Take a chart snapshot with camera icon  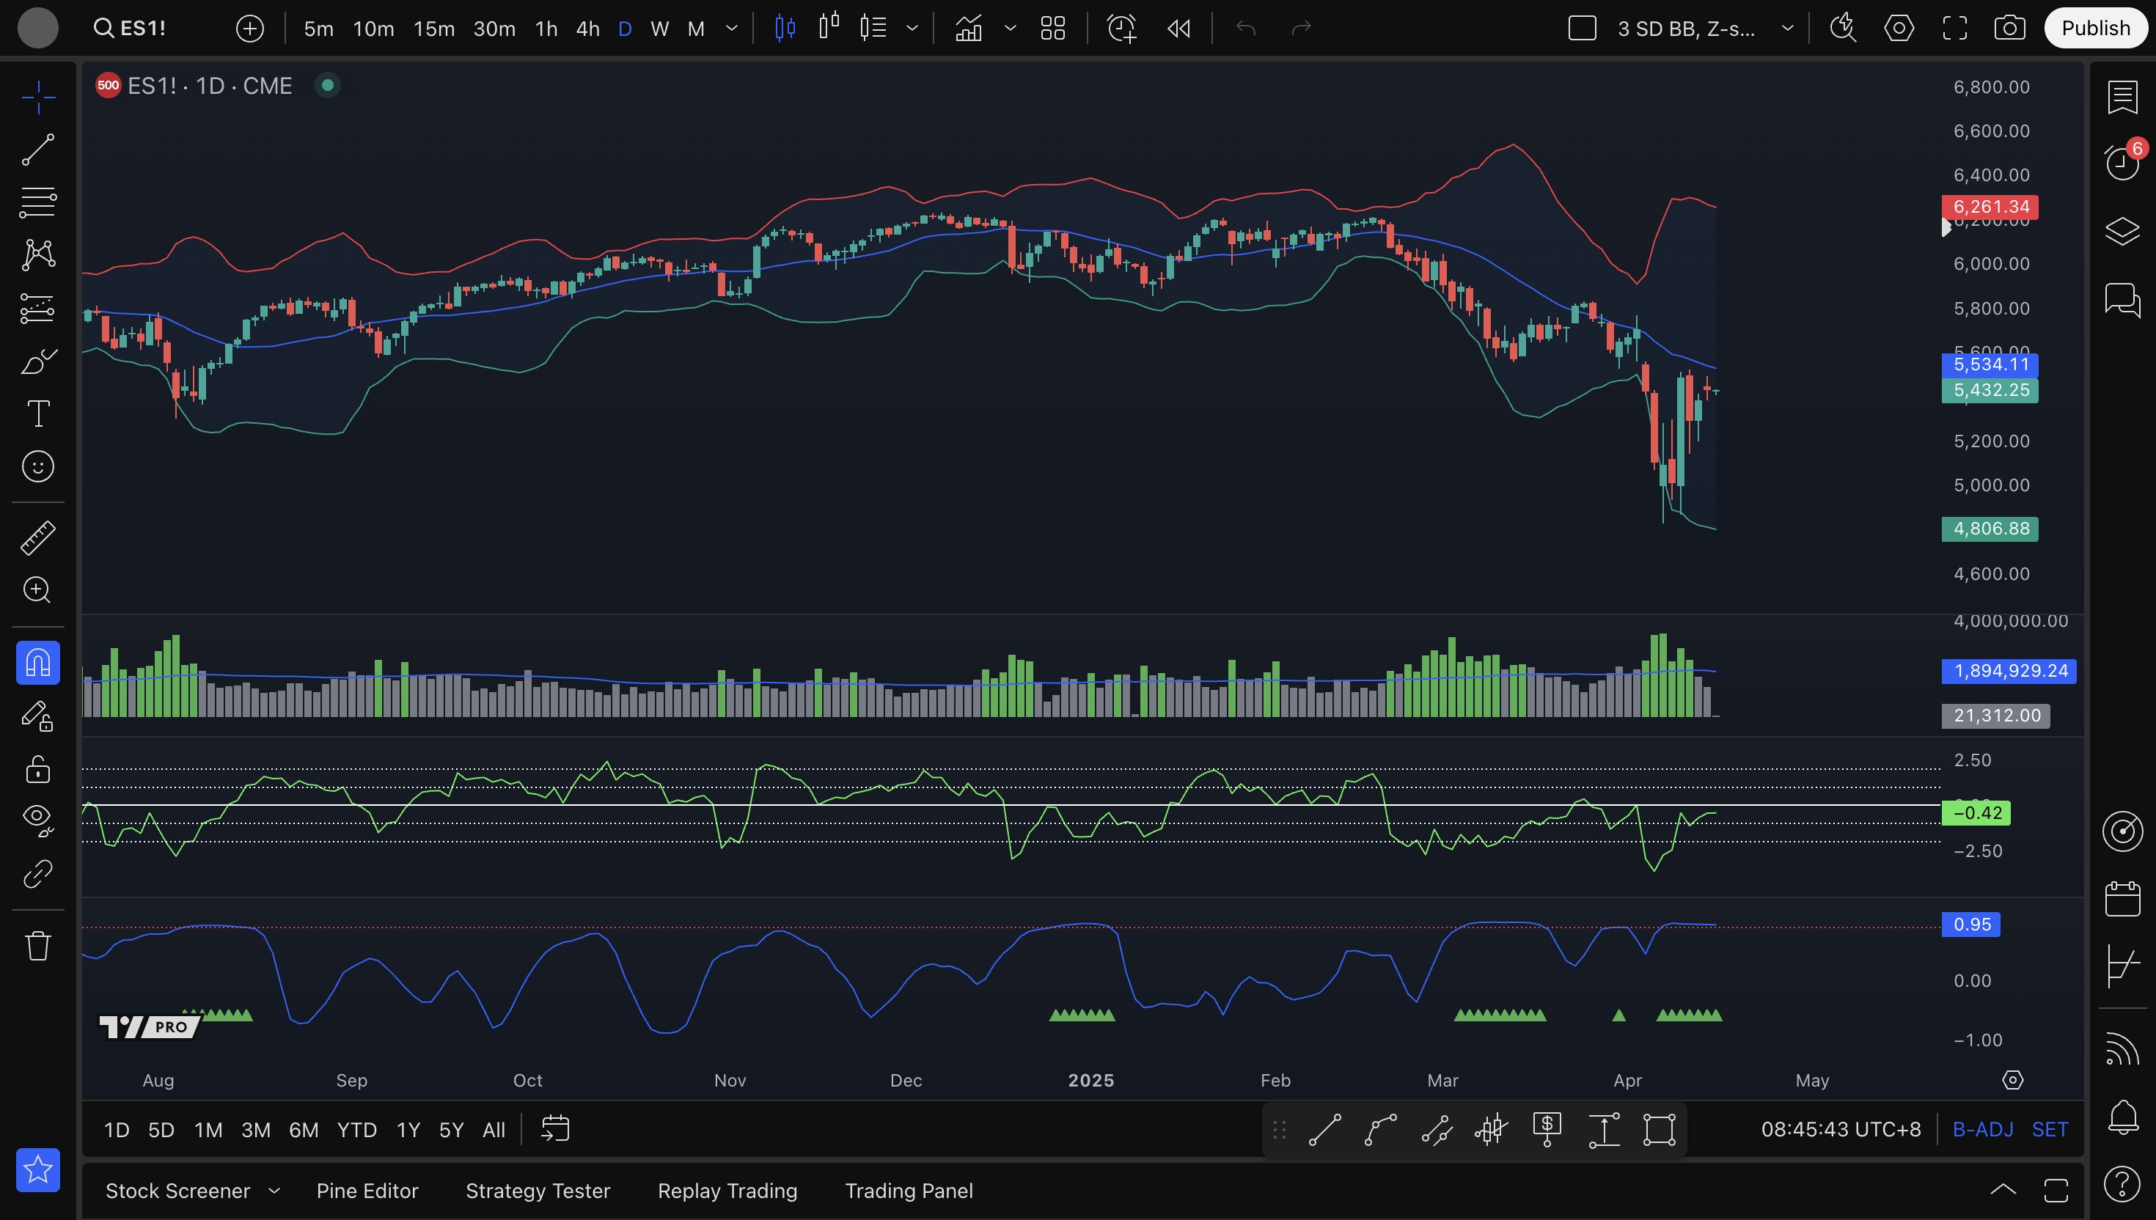pyautogui.click(x=2009, y=29)
